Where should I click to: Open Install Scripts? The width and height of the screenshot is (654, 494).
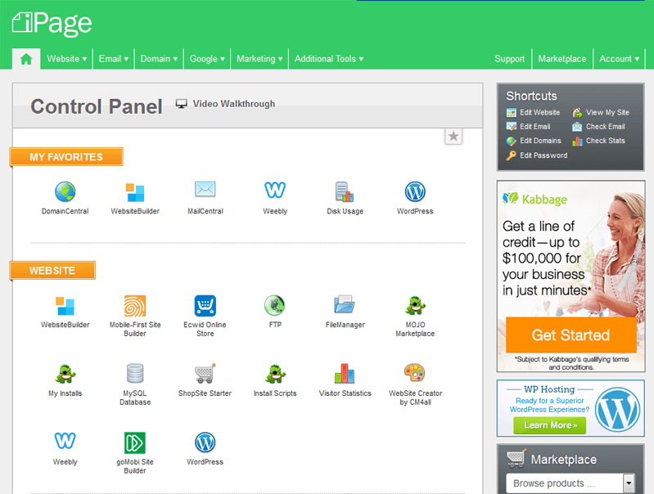pyautogui.click(x=275, y=380)
